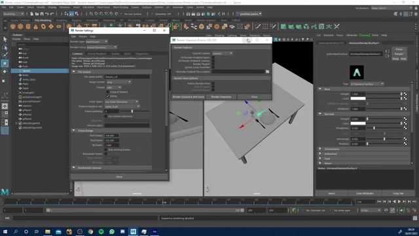Enable All Render-Enabled Cameras checkbox
The height and width of the screenshot is (236, 419).
click(x=213, y=61)
